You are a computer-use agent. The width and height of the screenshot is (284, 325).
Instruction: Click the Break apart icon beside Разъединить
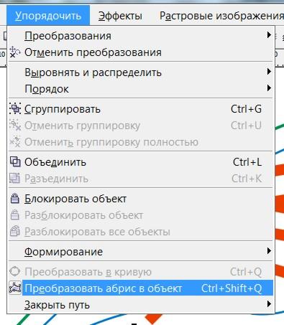point(15,179)
